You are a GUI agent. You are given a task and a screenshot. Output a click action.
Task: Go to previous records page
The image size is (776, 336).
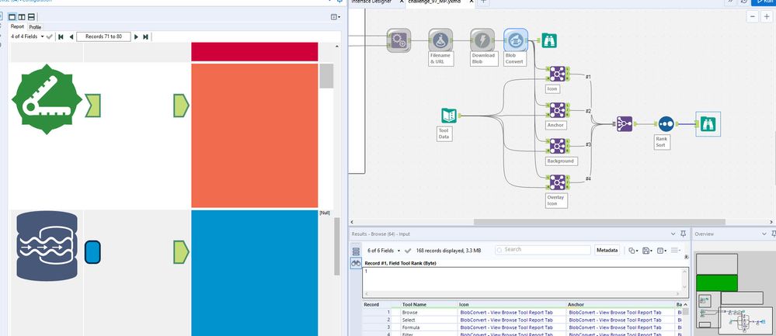(71, 36)
